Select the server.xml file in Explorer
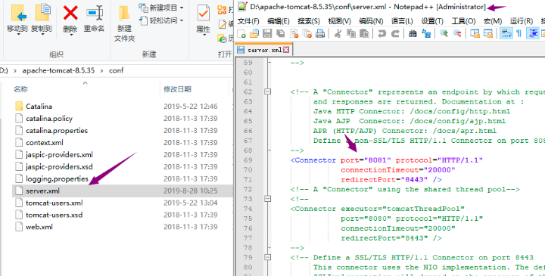Viewport: 545px width, 276px height. 122,191
